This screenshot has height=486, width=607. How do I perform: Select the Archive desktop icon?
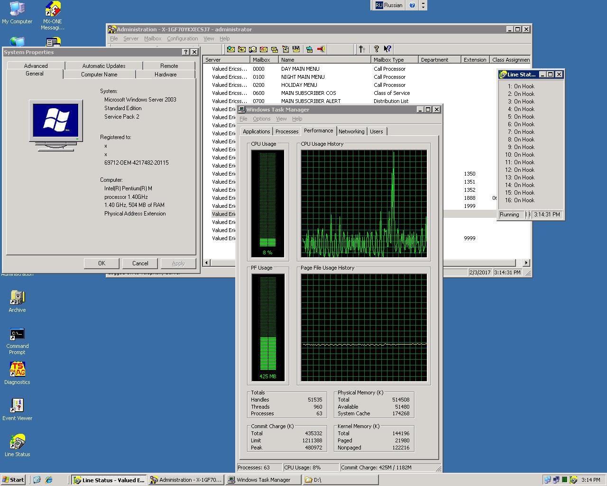17,302
